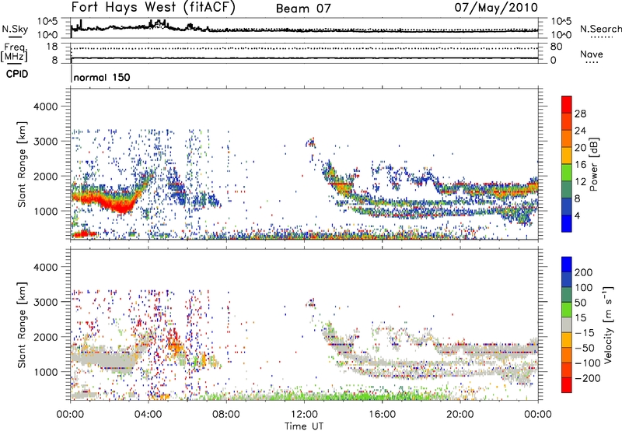
Task: Click the power panel's 'Slant Range [km]' label
Action: 22,164
